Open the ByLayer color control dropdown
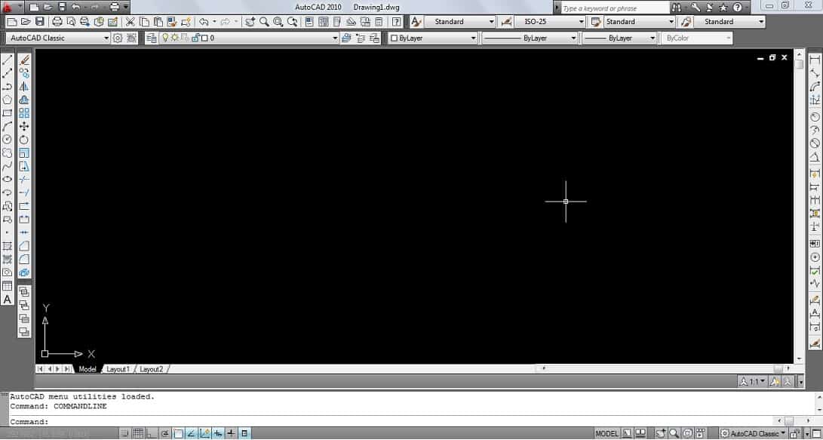This screenshot has width=823, height=440. click(x=433, y=38)
